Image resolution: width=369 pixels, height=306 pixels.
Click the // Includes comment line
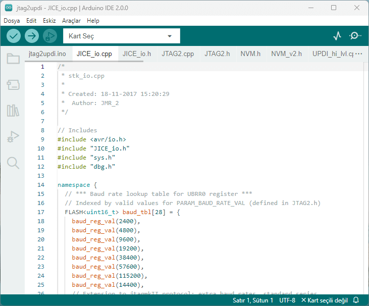(77, 130)
